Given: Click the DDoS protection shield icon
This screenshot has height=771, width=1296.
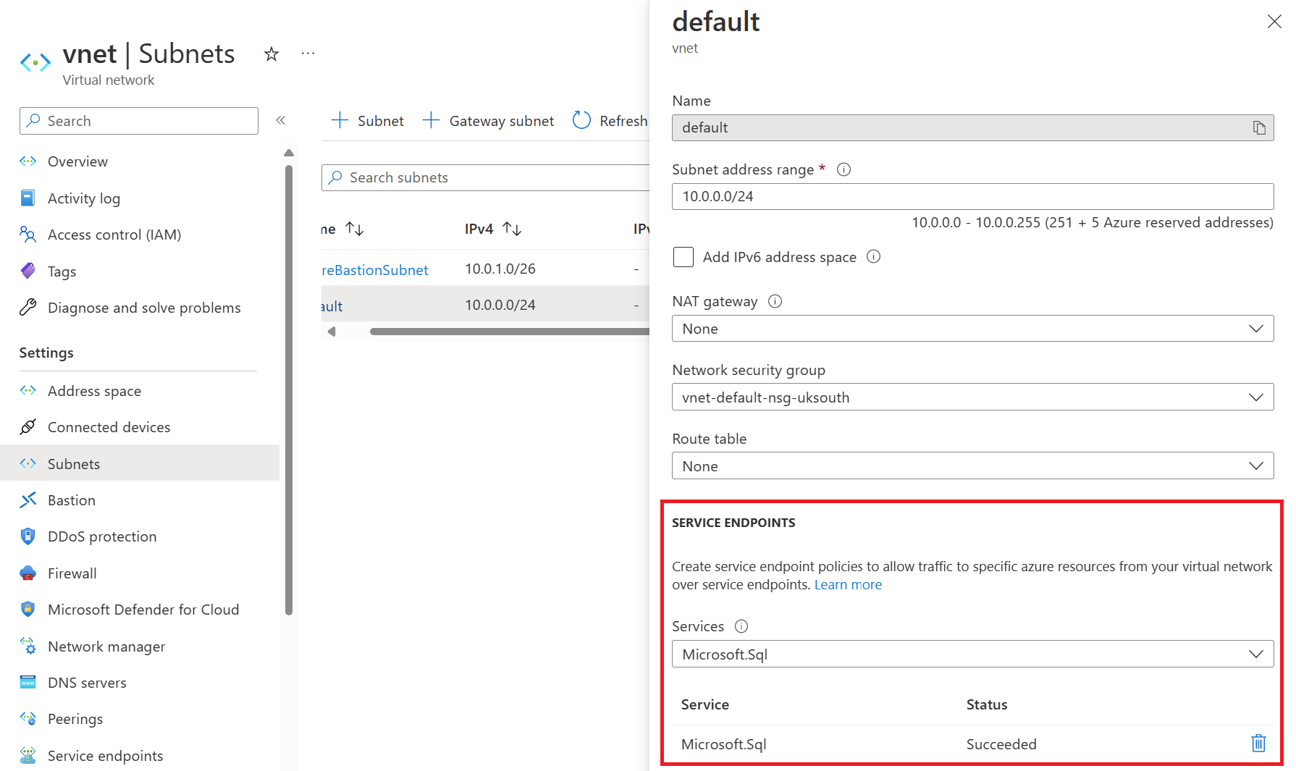Looking at the screenshot, I should [28, 536].
